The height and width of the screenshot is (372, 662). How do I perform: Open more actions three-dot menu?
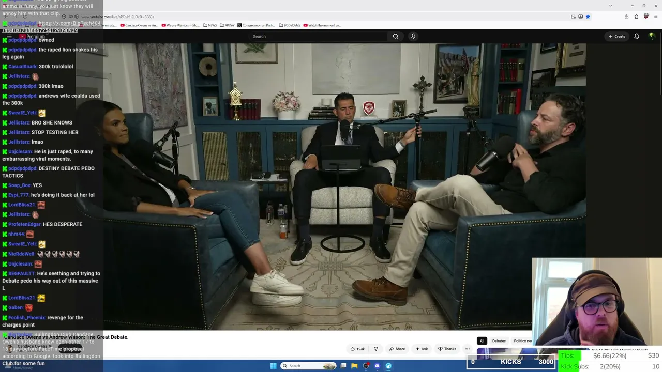[x=468, y=349]
